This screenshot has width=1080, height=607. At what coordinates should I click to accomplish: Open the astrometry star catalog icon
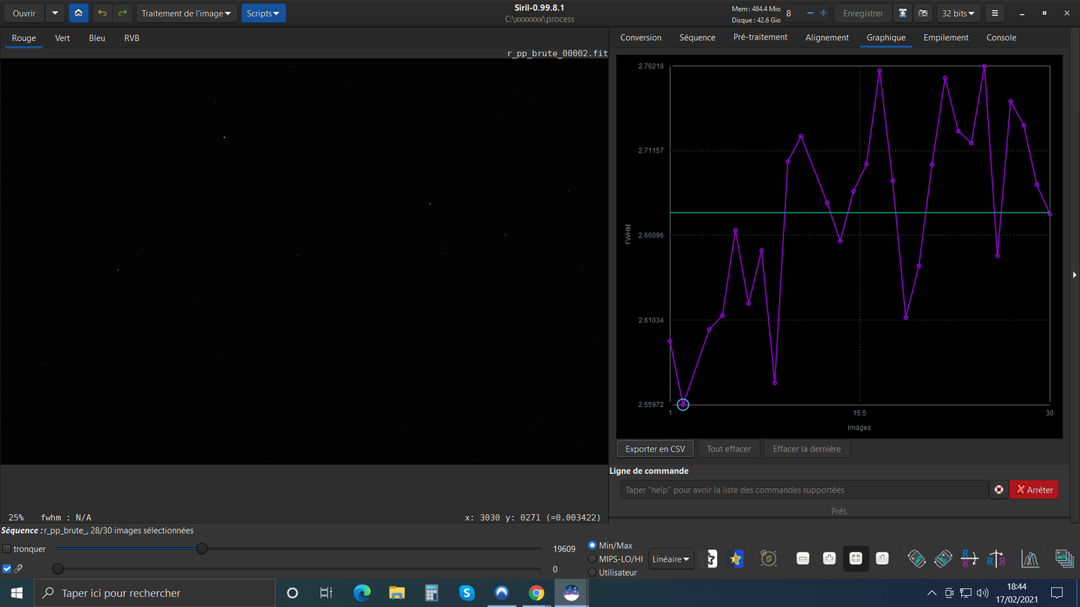(x=768, y=559)
